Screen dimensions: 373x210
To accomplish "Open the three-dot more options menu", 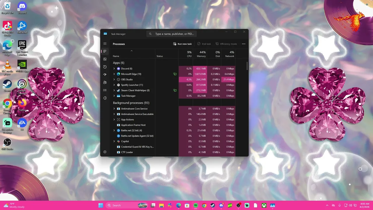I will pyautogui.click(x=244, y=44).
